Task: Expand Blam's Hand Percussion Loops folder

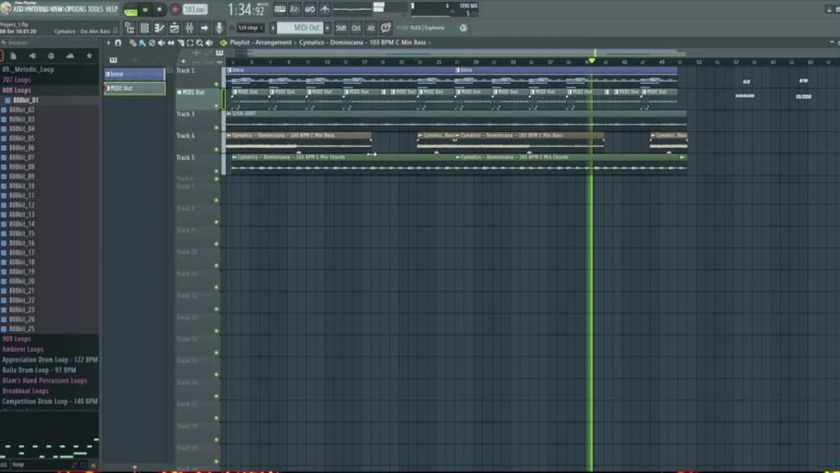Action: click(45, 380)
